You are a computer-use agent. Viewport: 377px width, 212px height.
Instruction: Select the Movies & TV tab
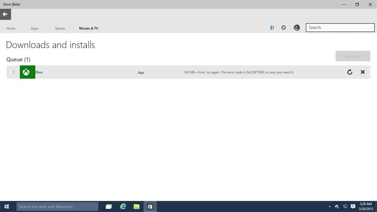tap(89, 28)
